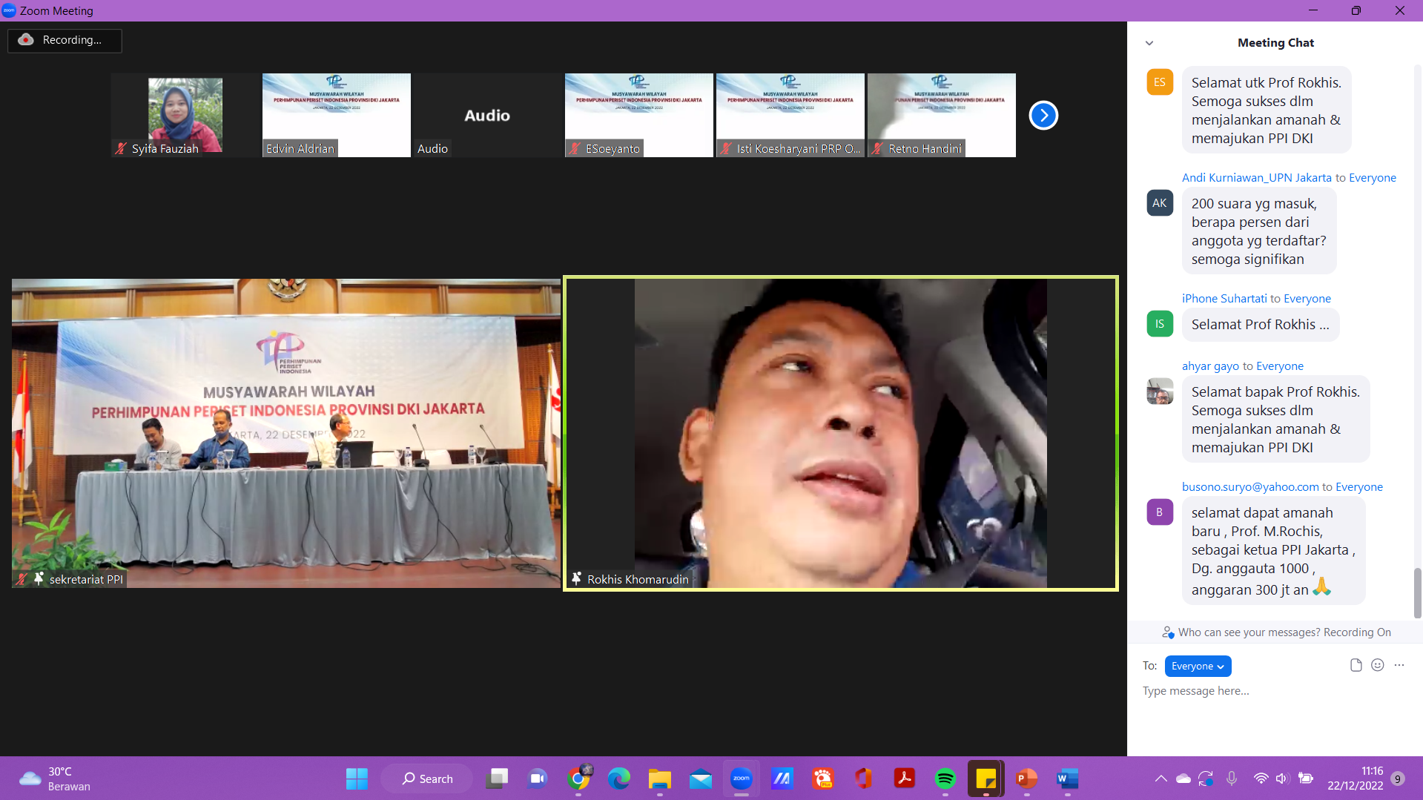Open more chat options with the ellipsis icon

[1399, 665]
